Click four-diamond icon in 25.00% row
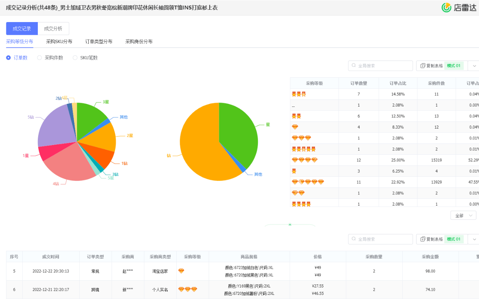479x299 pixels. coord(305,160)
